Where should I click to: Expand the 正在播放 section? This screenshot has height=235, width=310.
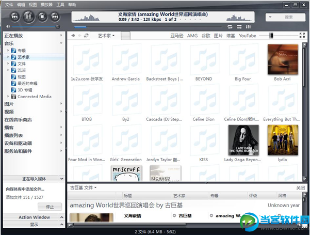pyautogui.click(x=61, y=35)
